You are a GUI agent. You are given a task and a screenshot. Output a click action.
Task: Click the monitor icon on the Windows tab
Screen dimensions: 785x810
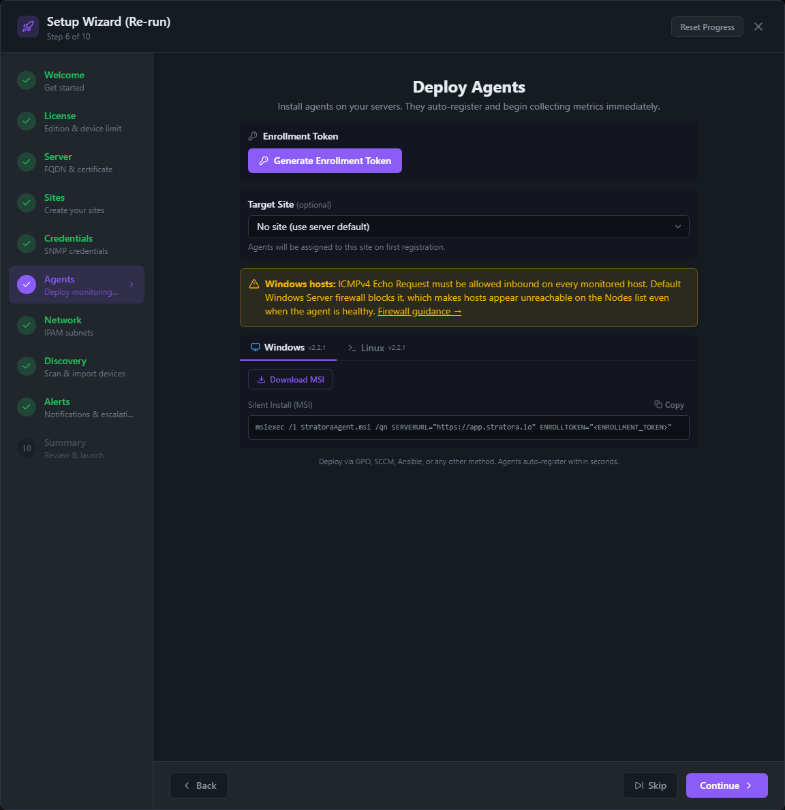[256, 347]
